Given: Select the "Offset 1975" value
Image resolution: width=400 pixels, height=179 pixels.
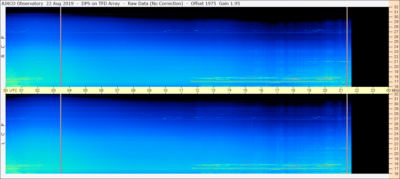Looking at the screenshot, I should pos(203,3).
